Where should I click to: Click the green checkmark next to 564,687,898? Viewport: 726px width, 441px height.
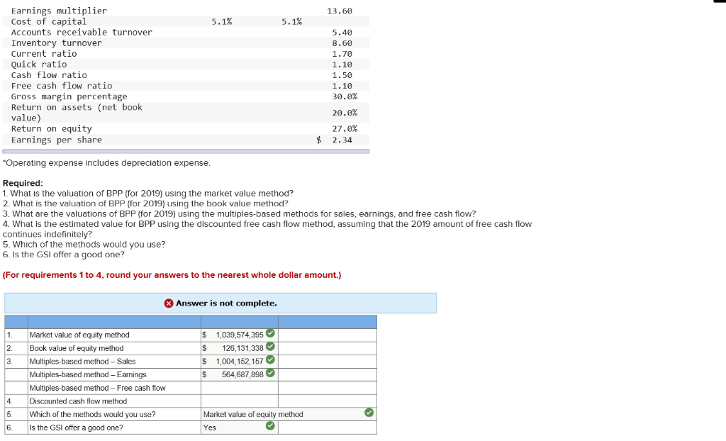click(270, 373)
